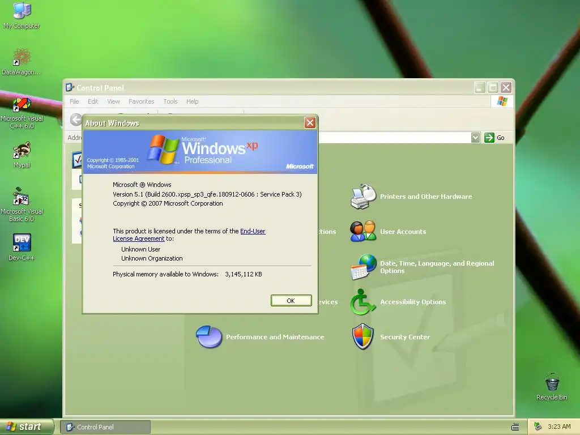Screen dimensions: 580x435
Task: Open the Printers and Other Hardware icon
Action: [362, 197]
